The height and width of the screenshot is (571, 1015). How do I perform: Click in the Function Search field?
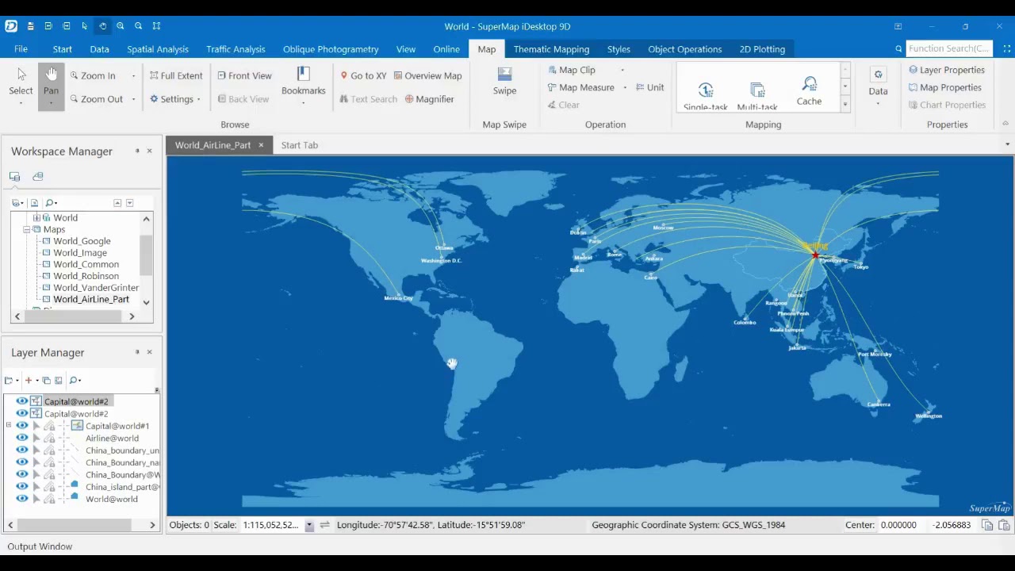pos(948,48)
